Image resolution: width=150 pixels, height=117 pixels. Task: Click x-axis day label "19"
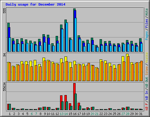(88, 114)
